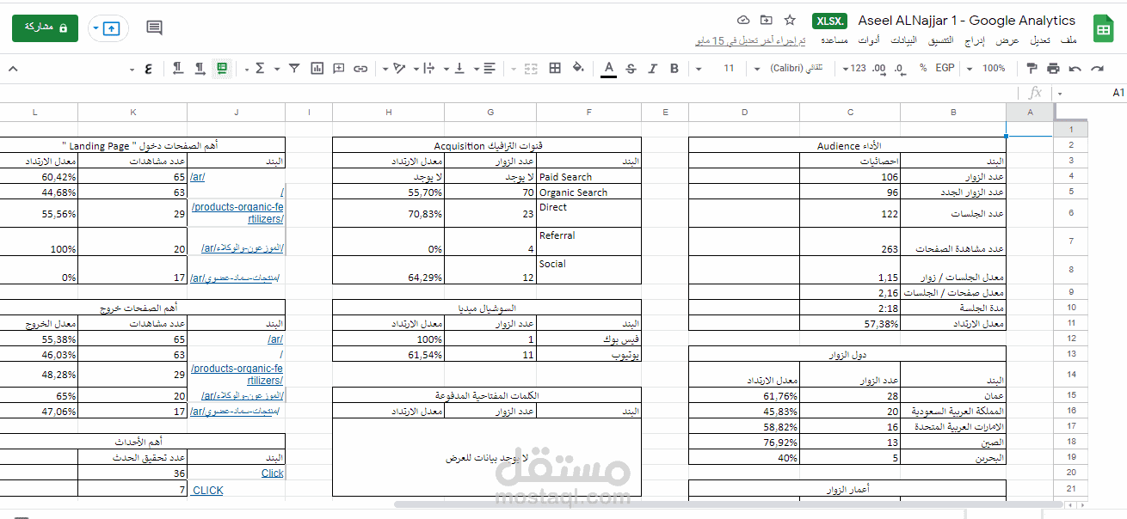The width and height of the screenshot is (1127, 519).
Task: Open the ملف menu
Action: 1068,40
